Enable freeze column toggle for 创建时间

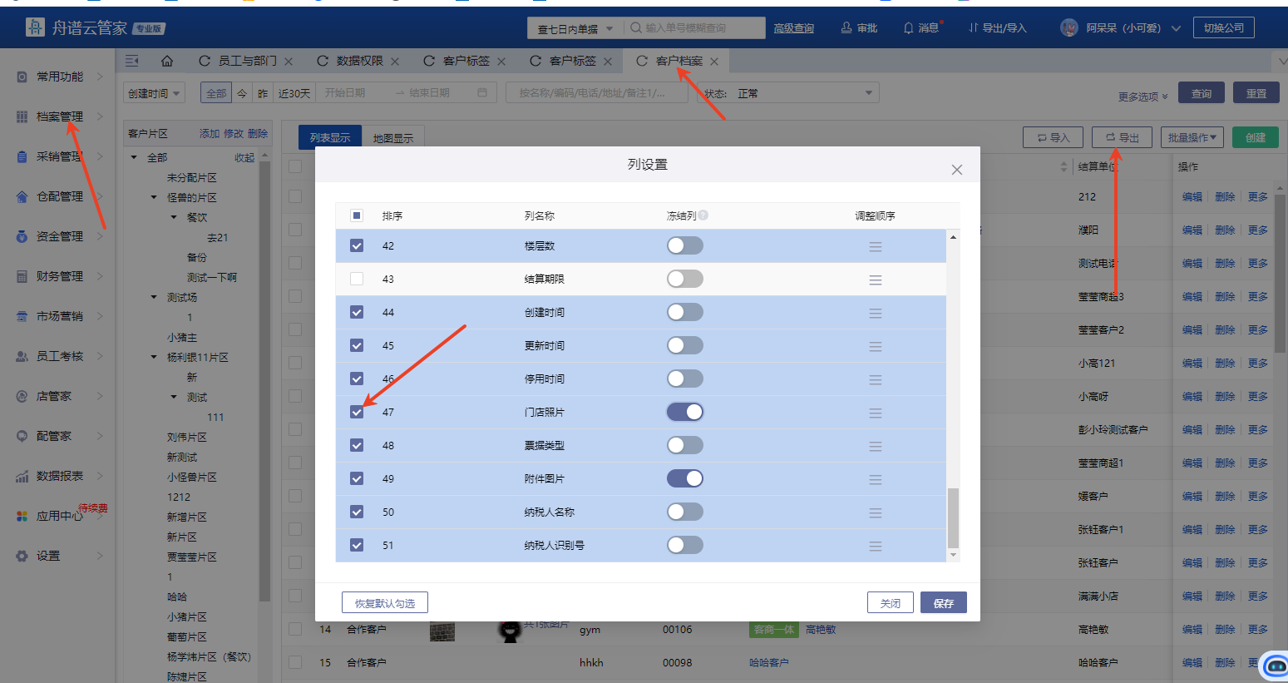(x=685, y=312)
